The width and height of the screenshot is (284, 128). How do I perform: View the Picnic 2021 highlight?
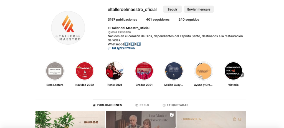pos(114,71)
